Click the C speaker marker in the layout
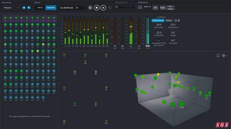231x129 pixels. (85, 55)
